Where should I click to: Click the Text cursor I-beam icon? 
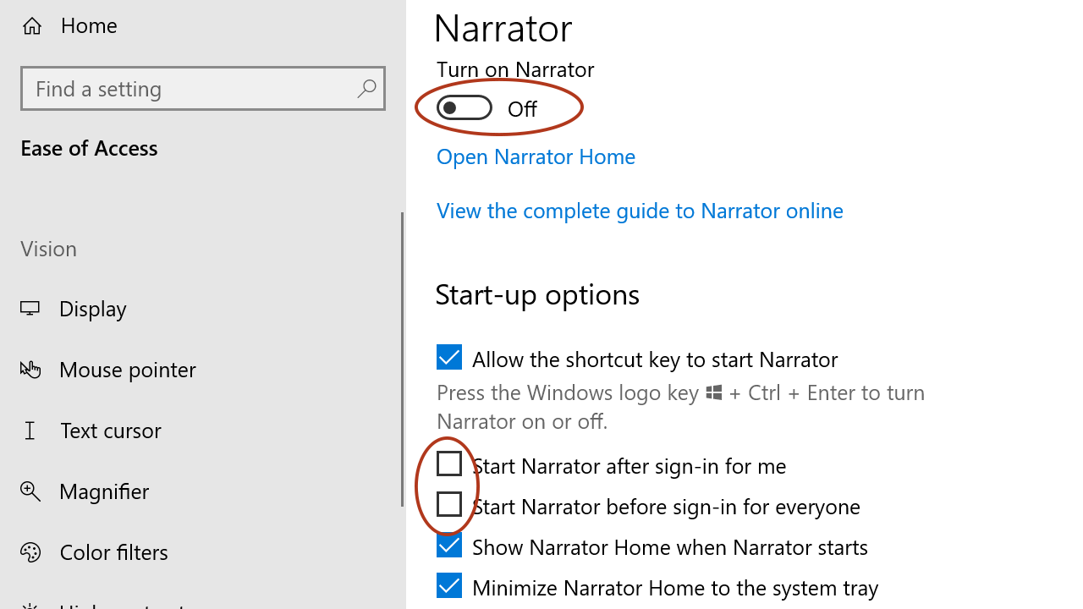(x=30, y=431)
